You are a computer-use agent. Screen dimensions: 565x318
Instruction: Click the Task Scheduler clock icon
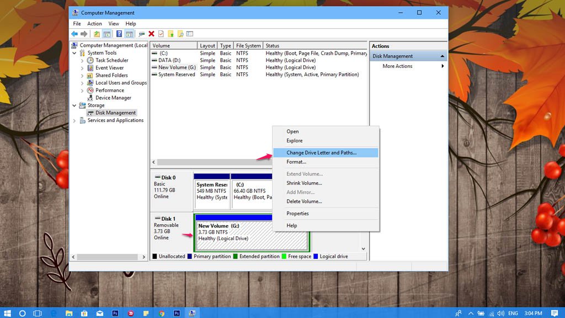pyautogui.click(x=90, y=60)
